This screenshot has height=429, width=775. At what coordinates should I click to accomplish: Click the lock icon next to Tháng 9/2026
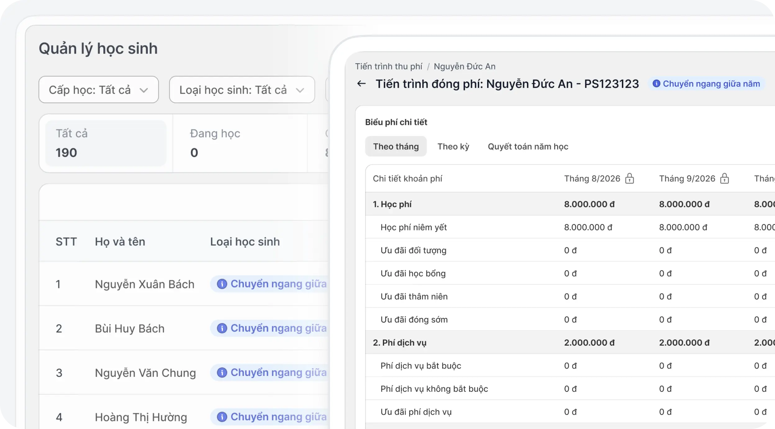724,178
